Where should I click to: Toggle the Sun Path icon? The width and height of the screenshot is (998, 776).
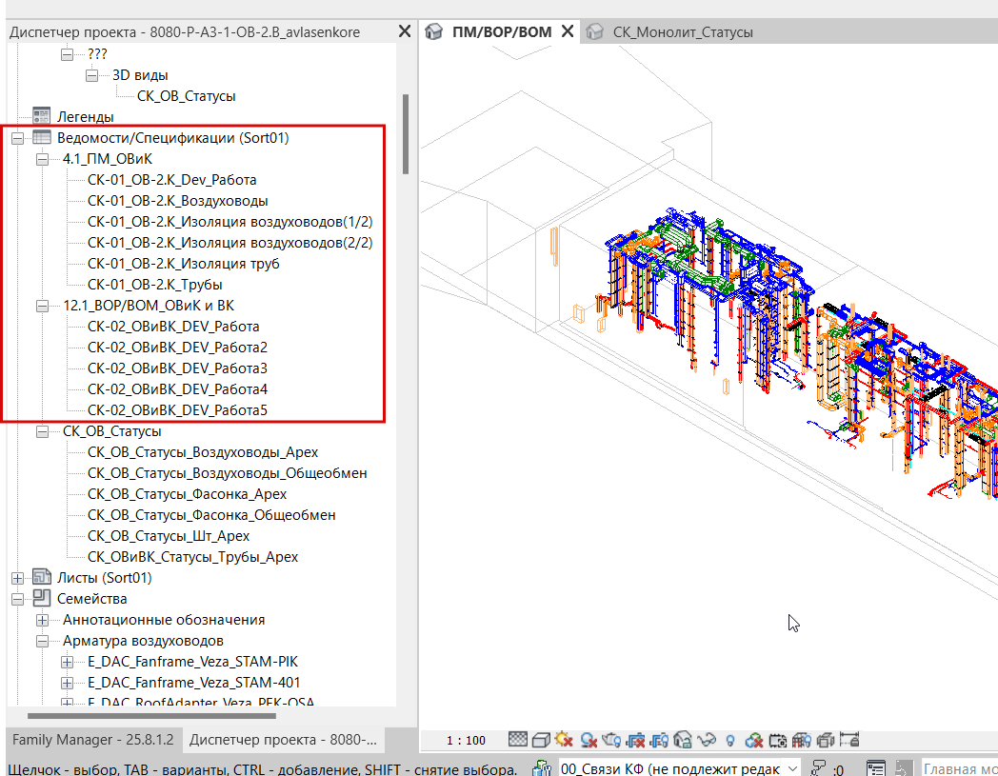[x=565, y=739]
